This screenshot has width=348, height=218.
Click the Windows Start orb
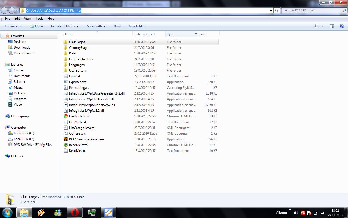click(7, 213)
